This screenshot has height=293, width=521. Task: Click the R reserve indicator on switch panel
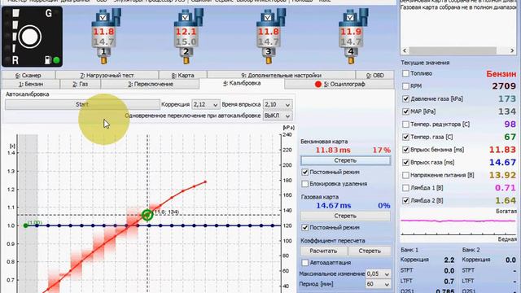tap(15, 60)
